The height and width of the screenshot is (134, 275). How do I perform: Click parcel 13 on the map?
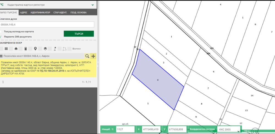point(246,110)
